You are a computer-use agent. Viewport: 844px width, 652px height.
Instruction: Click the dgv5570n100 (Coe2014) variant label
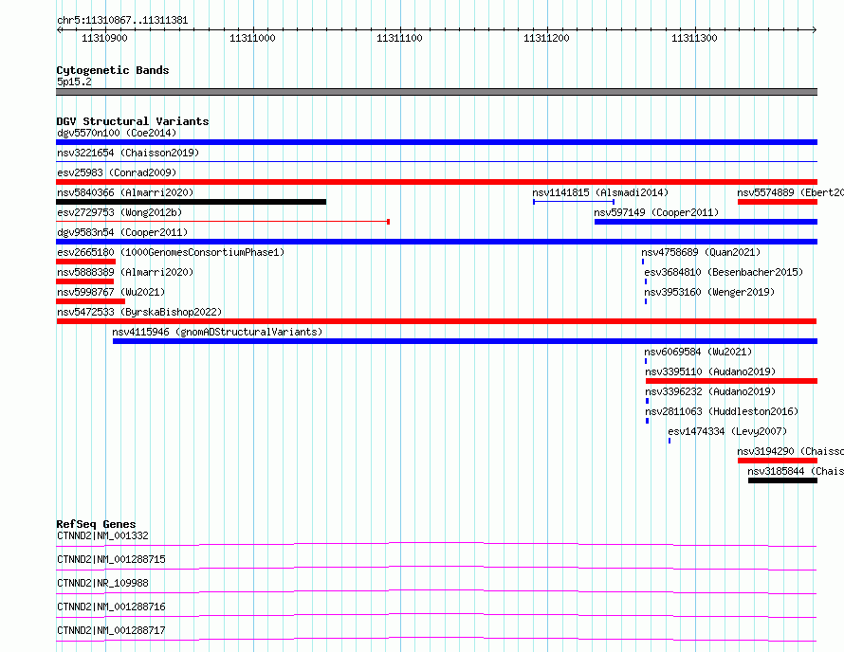tap(117, 133)
